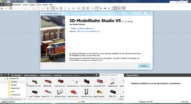191x104 pixels.
Task: Switch to 2D view mode
Action: pyautogui.click(x=57, y=8)
